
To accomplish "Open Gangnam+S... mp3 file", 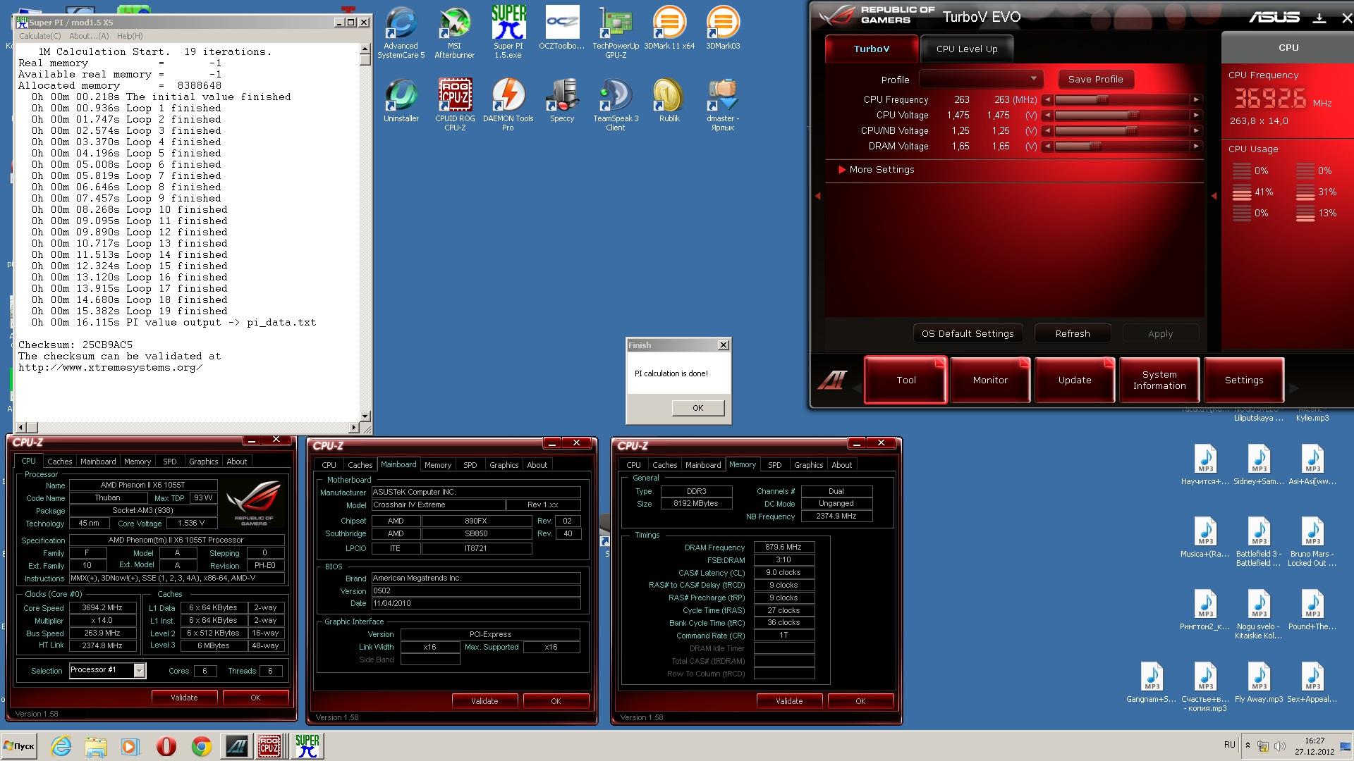I will pyautogui.click(x=1152, y=683).
